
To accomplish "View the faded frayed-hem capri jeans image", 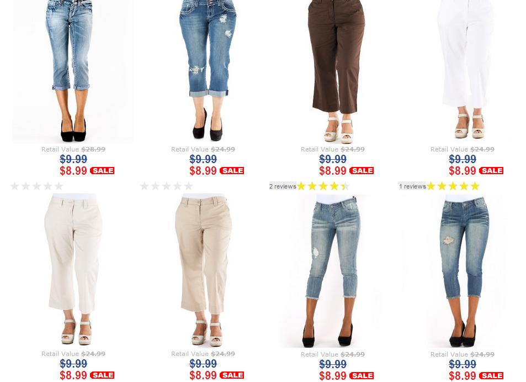I will pyautogui.click(x=333, y=271).
